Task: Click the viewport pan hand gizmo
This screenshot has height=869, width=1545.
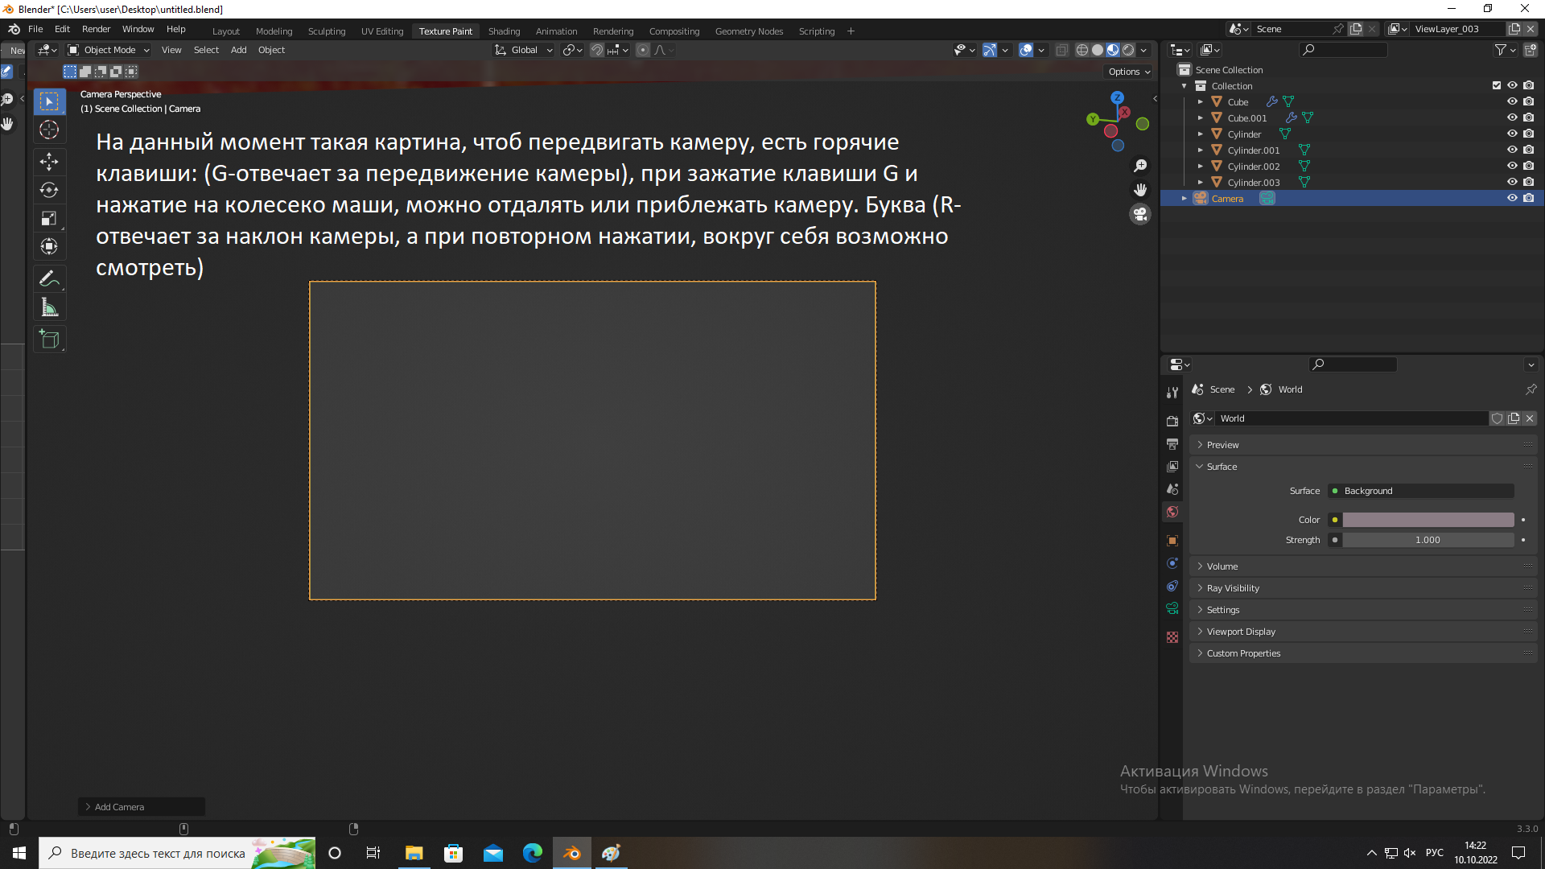Action: click(x=1140, y=190)
